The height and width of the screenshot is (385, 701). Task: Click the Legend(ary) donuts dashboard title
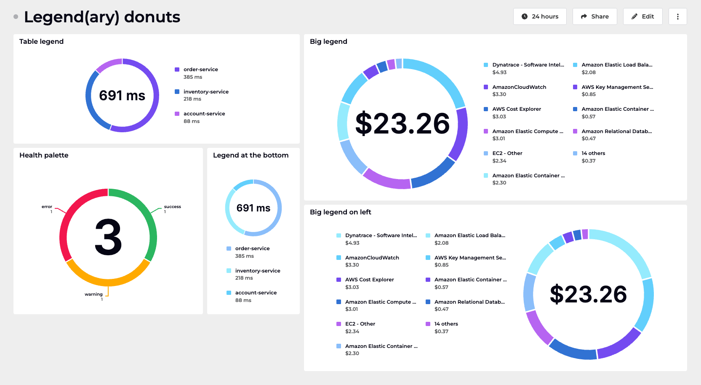[x=102, y=17]
